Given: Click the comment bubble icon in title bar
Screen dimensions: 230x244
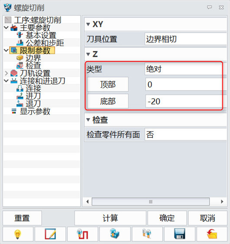Looking at the screenshot, I should click(209, 7).
